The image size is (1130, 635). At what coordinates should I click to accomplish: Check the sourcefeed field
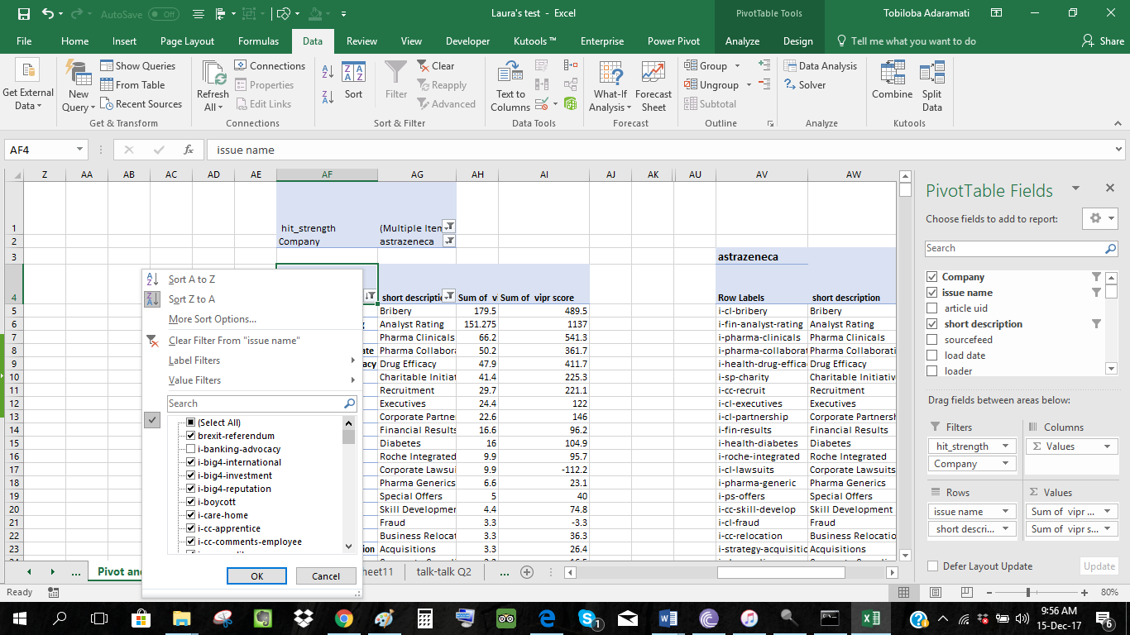click(933, 340)
